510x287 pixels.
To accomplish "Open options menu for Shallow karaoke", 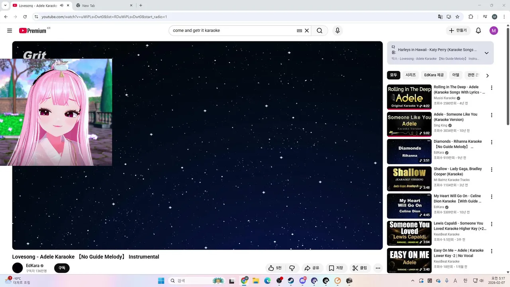I will 491,169.
